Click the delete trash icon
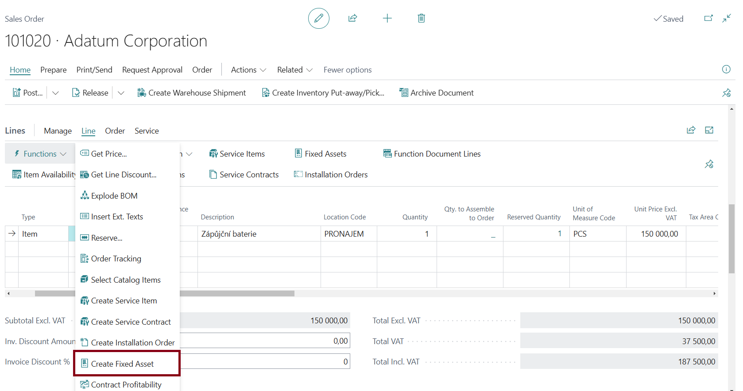The width and height of the screenshot is (743, 391). (421, 18)
